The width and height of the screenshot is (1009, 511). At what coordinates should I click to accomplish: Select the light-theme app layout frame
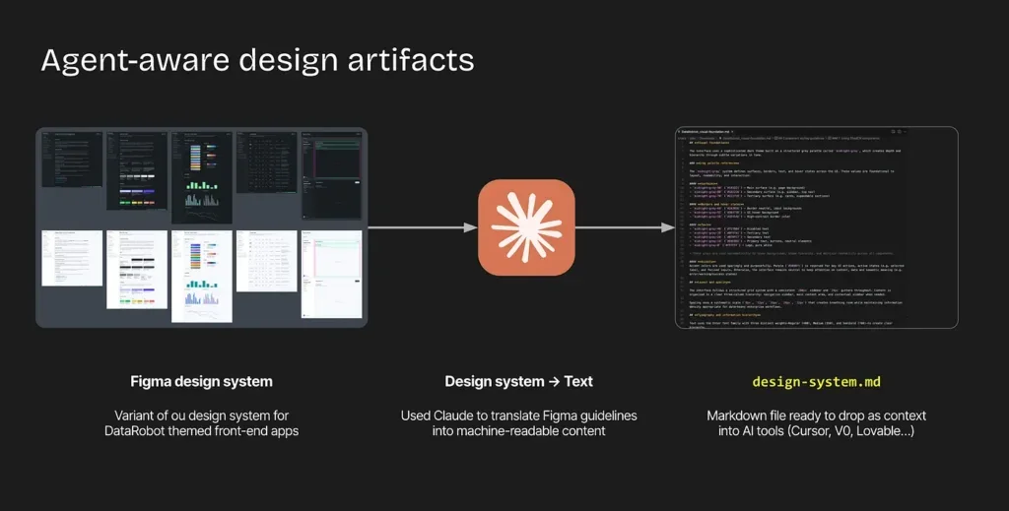[332, 272]
